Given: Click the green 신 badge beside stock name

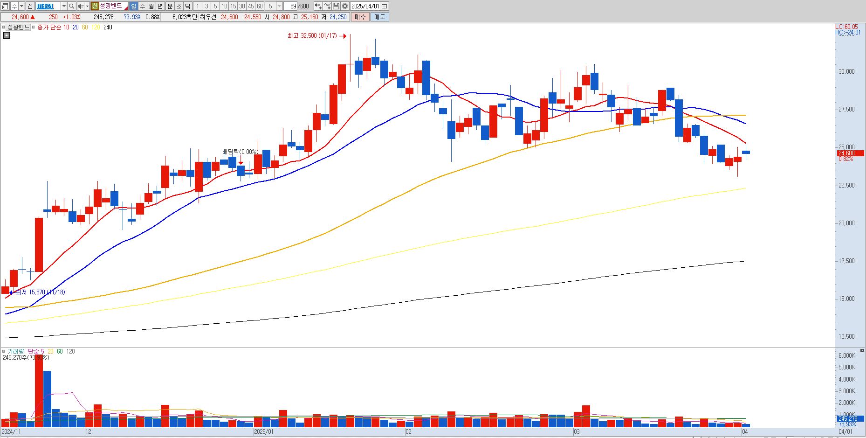Looking at the screenshot, I should click(95, 6).
